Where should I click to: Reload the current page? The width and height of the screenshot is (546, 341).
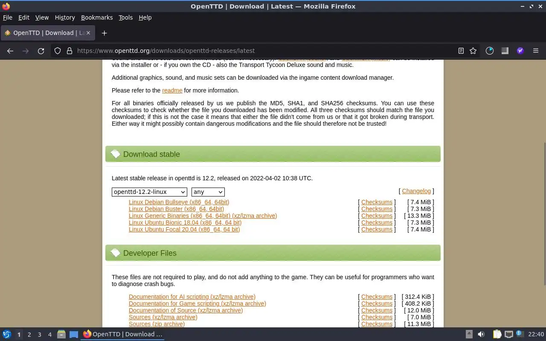[41, 51]
